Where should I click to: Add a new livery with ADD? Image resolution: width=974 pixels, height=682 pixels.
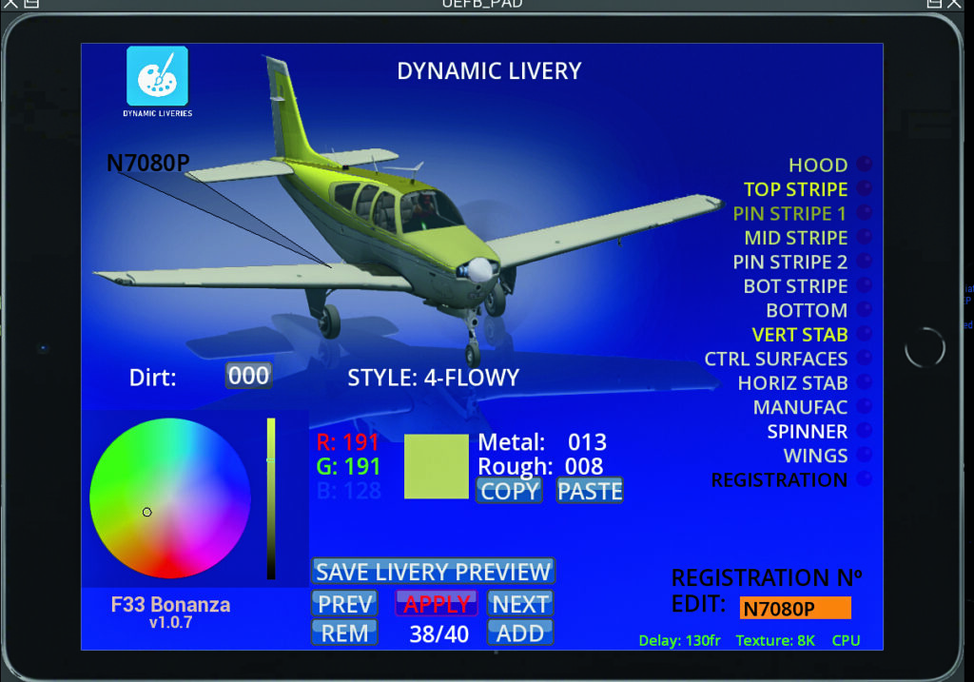[519, 633]
